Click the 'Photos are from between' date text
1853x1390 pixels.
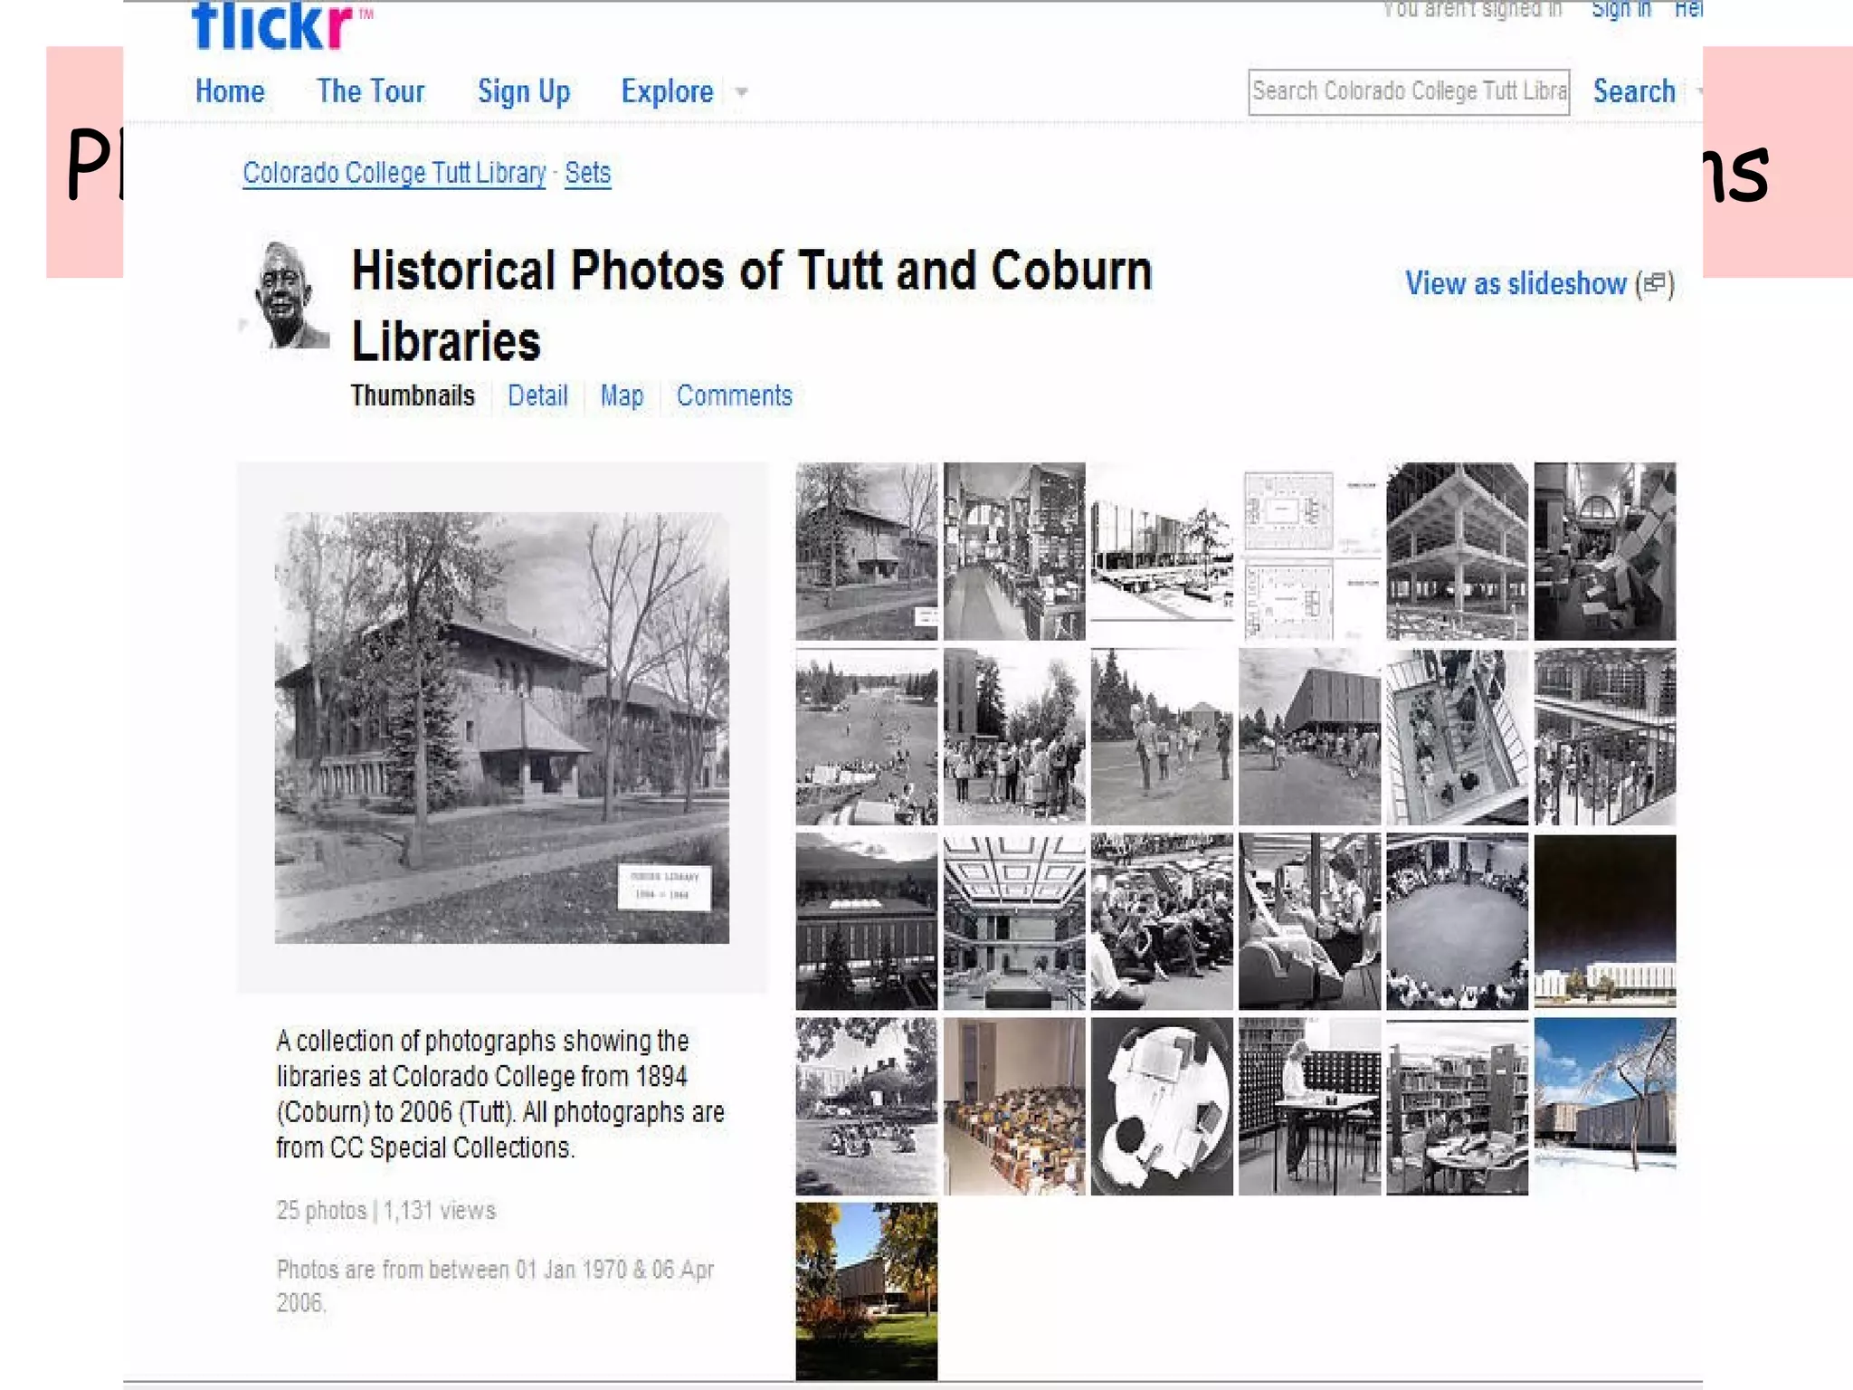point(495,1286)
